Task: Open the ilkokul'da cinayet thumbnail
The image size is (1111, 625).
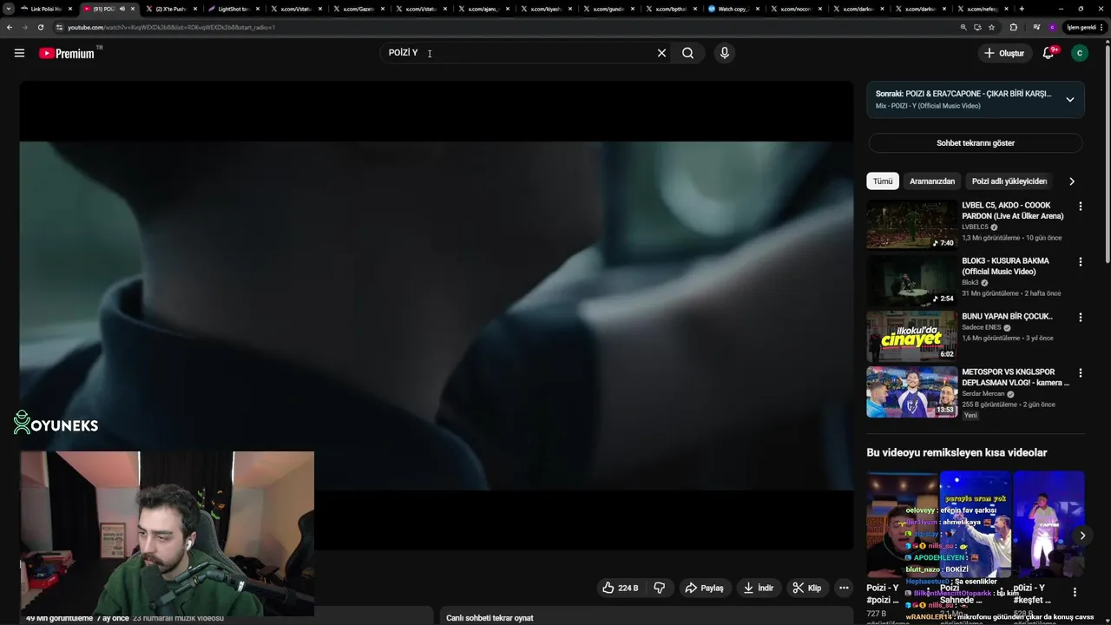Action: pyautogui.click(x=912, y=336)
